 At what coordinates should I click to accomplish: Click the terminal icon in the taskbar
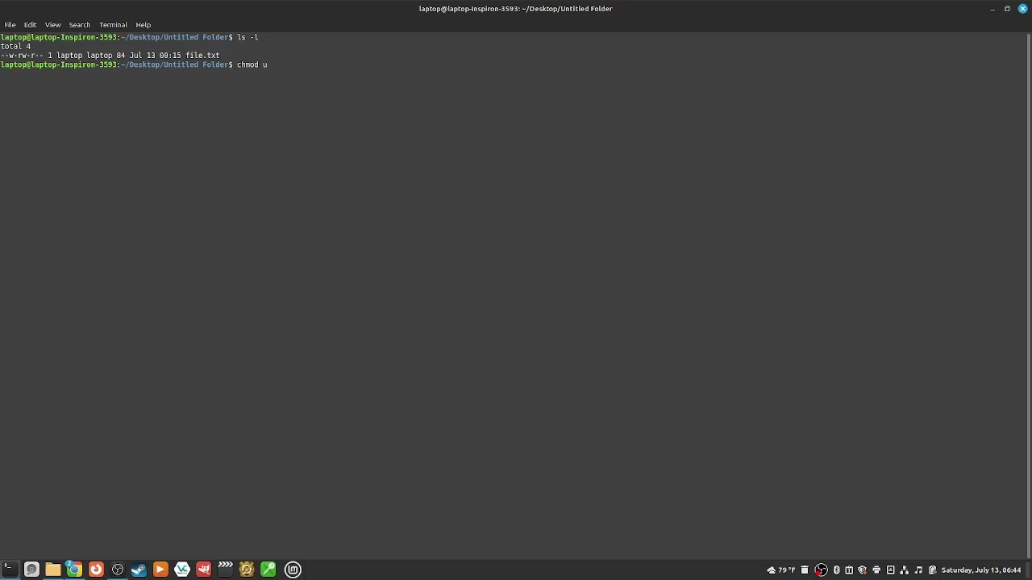tap(10, 570)
